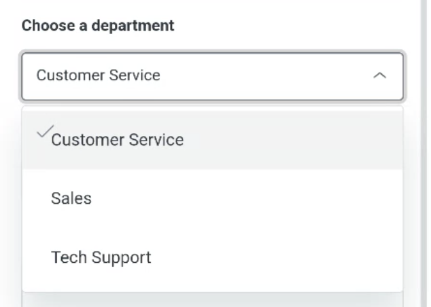Click the Choose a department label
Image resolution: width=431 pixels, height=307 pixels.
pyautogui.click(x=98, y=26)
